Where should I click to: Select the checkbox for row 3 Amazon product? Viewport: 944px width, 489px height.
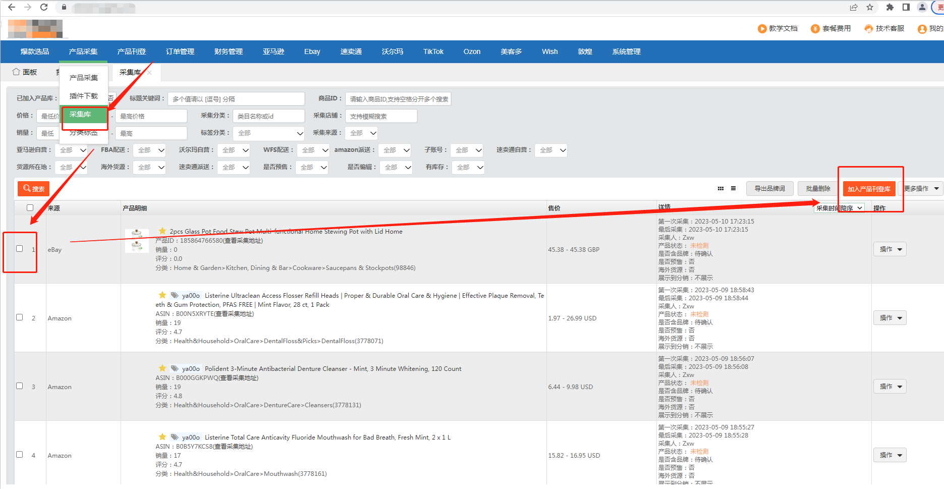(20, 386)
